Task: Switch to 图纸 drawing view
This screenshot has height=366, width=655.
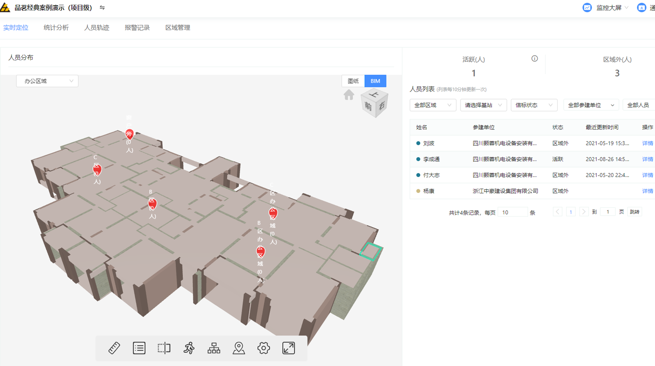Action: tap(353, 81)
